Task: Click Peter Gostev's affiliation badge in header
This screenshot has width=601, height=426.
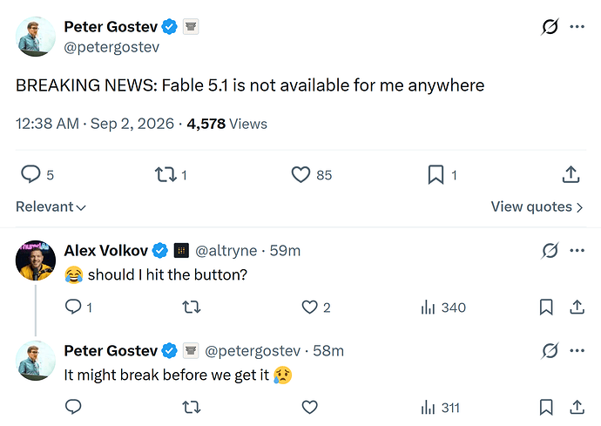Action: tap(191, 27)
